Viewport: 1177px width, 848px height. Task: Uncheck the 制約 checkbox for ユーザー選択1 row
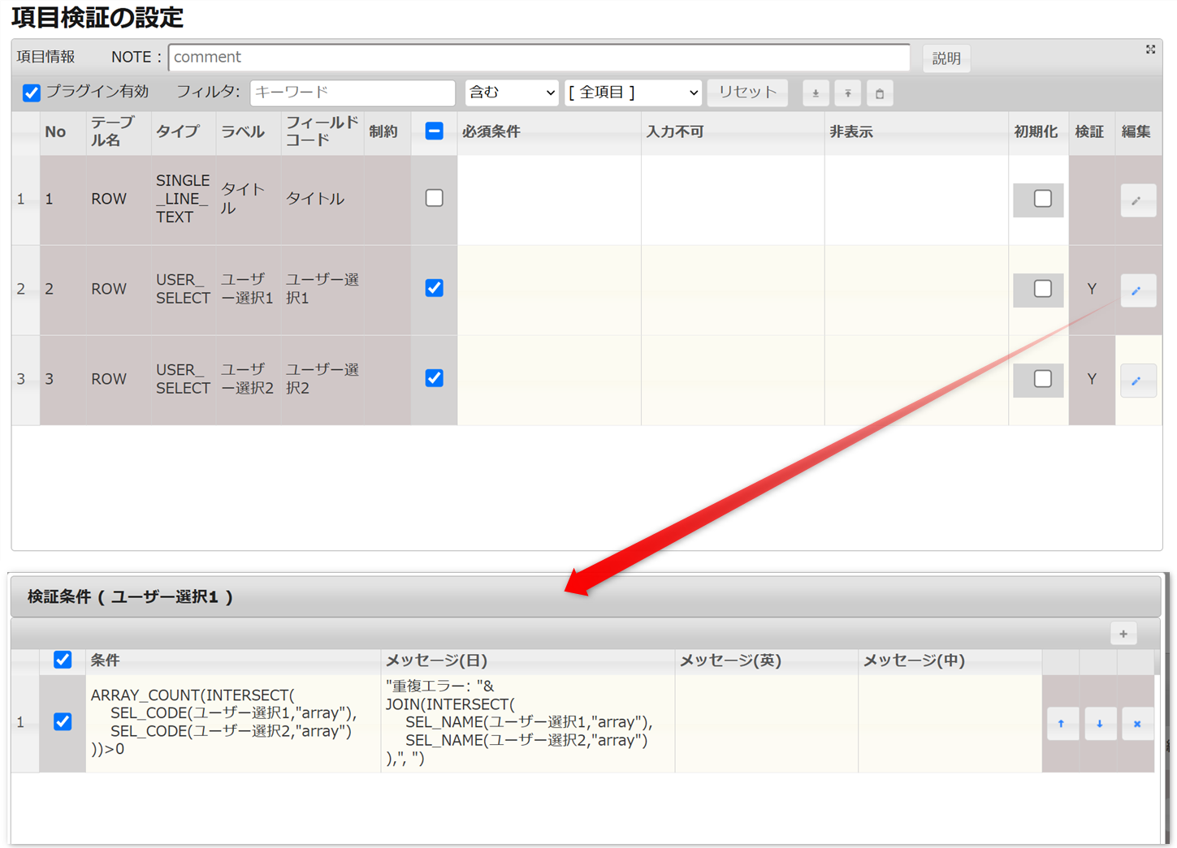pos(435,288)
